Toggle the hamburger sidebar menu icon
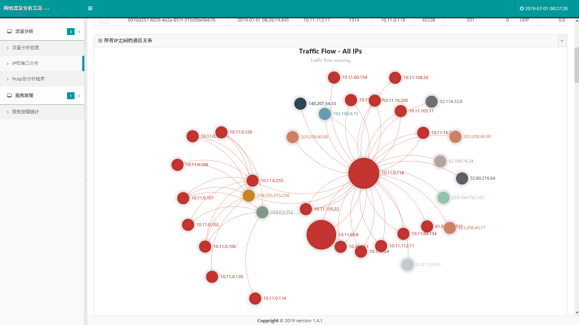The image size is (579, 325). pos(90,8)
